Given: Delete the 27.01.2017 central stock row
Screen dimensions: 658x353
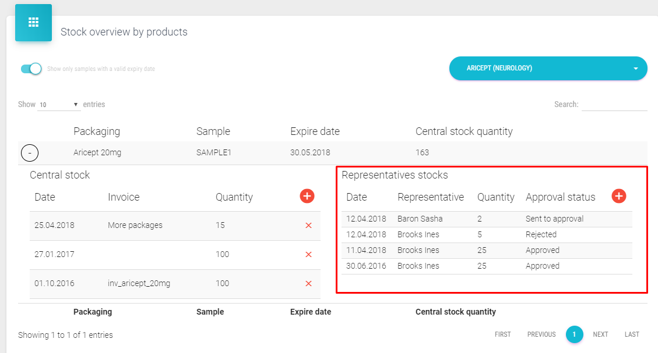Looking at the screenshot, I should point(308,255).
